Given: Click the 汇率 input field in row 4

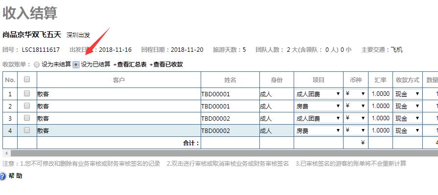Looking at the screenshot, I should tap(380, 130).
